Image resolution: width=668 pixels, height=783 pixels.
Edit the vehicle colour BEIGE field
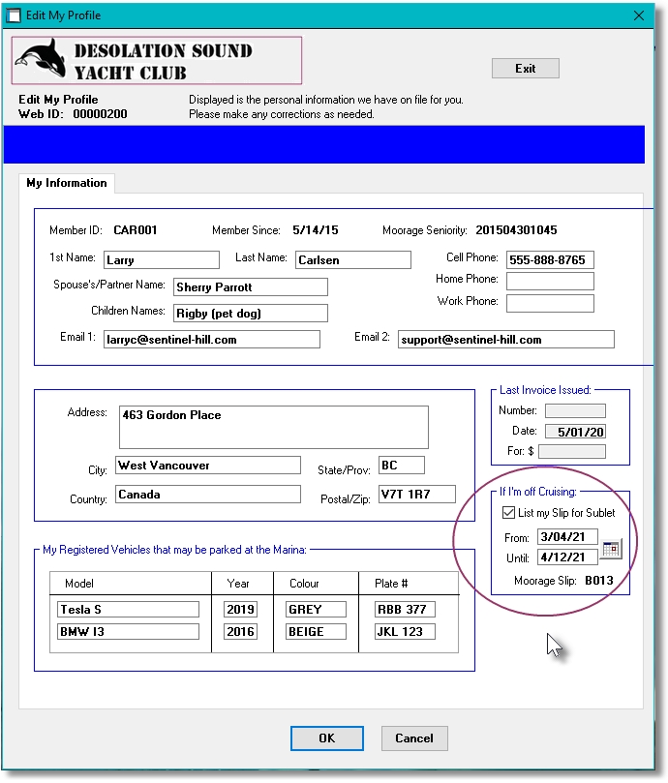click(317, 632)
